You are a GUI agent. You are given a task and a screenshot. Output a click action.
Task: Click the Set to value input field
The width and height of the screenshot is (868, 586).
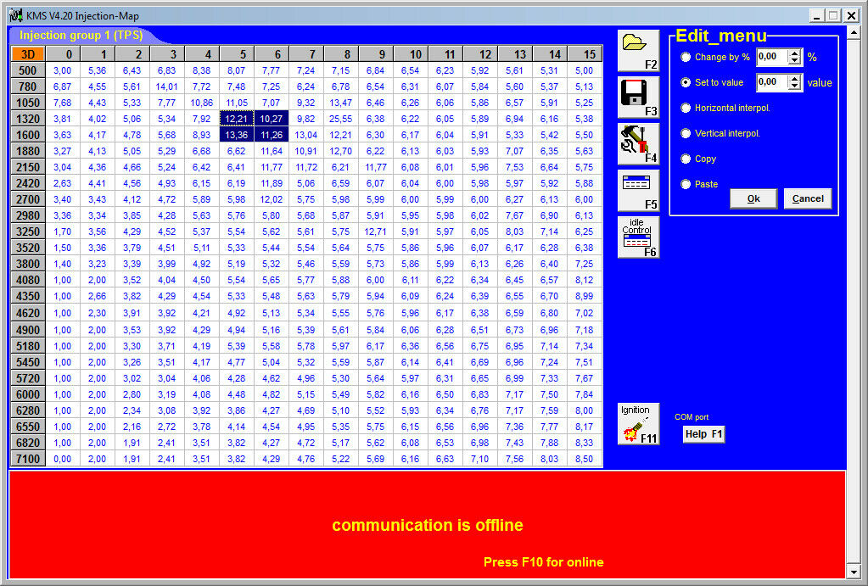[x=773, y=82]
